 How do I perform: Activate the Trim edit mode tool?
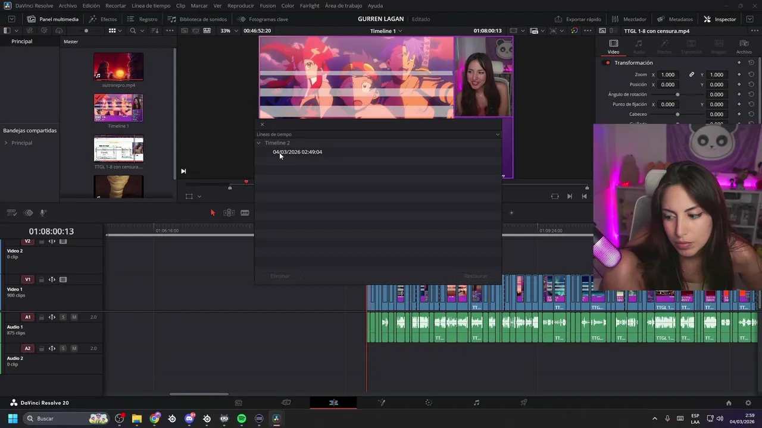point(229,213)
